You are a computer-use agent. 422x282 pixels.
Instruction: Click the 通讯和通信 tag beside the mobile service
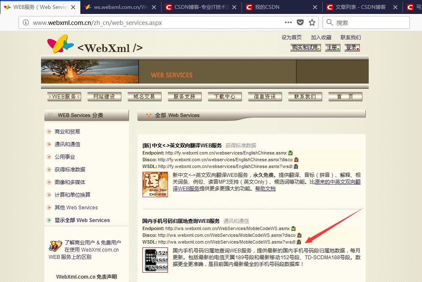[x=236, y=221]
